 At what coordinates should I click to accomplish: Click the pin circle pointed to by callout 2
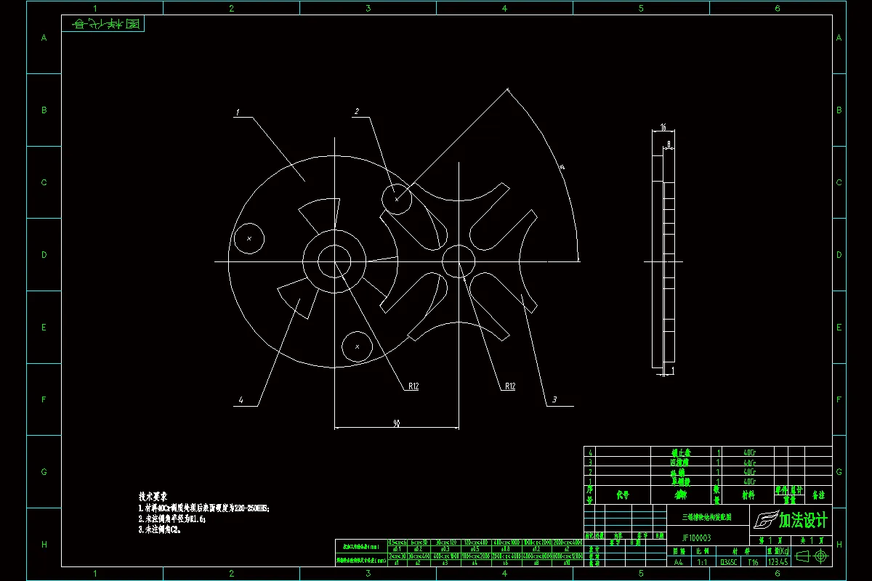[x=396, y=198]
